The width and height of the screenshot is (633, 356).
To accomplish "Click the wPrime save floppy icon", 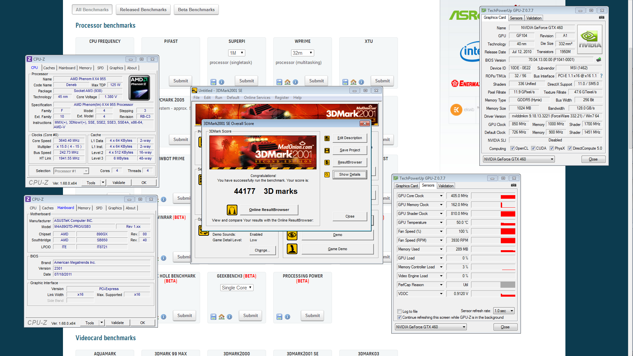I will [x=279, y=82].
